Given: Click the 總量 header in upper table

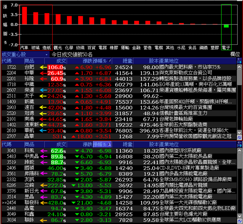Looking at the screenshot, I should 122,61.
